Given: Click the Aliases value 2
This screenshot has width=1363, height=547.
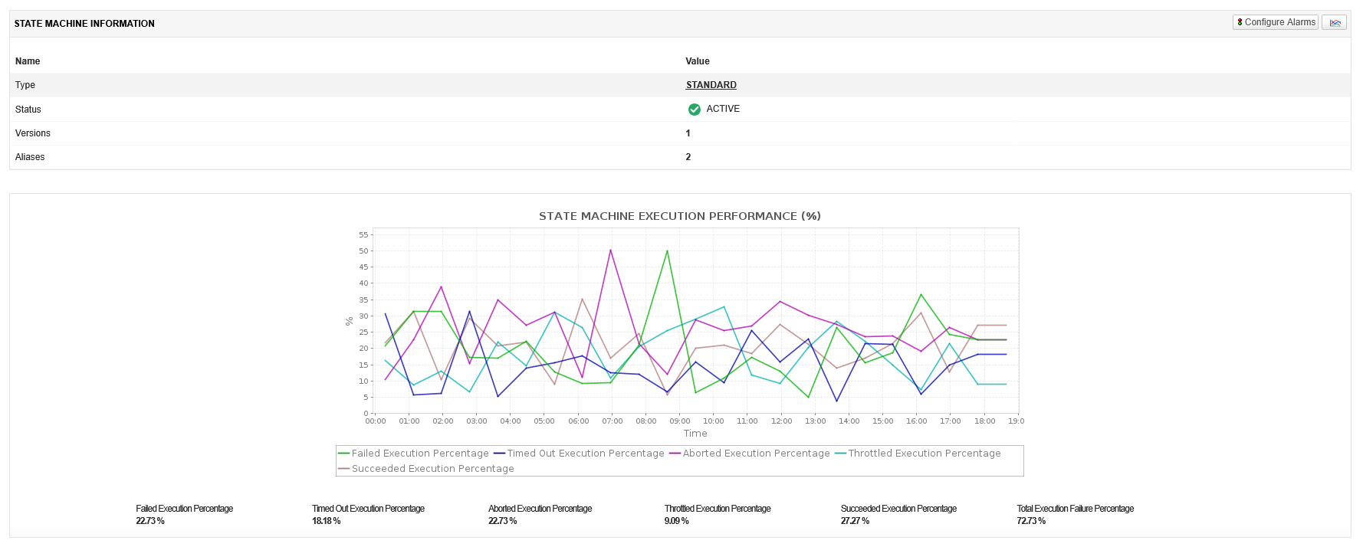Looking at the screenshot, I should [x=688, y=157].
